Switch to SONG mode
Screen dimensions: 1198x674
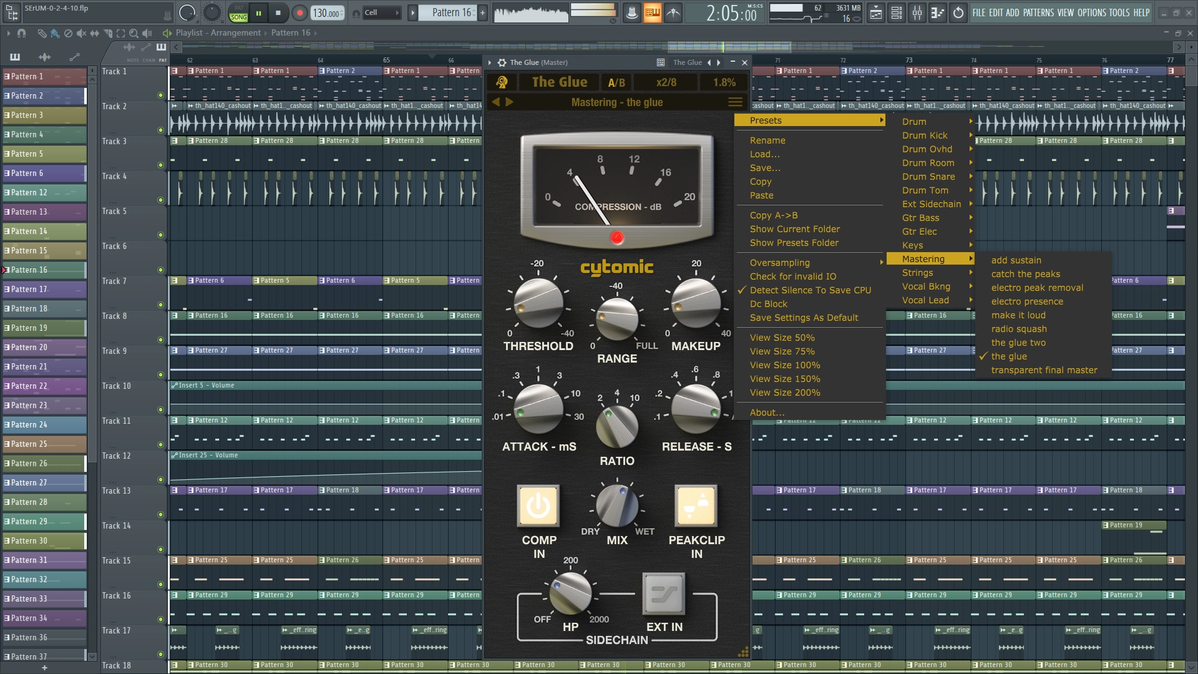pos(238,17)
